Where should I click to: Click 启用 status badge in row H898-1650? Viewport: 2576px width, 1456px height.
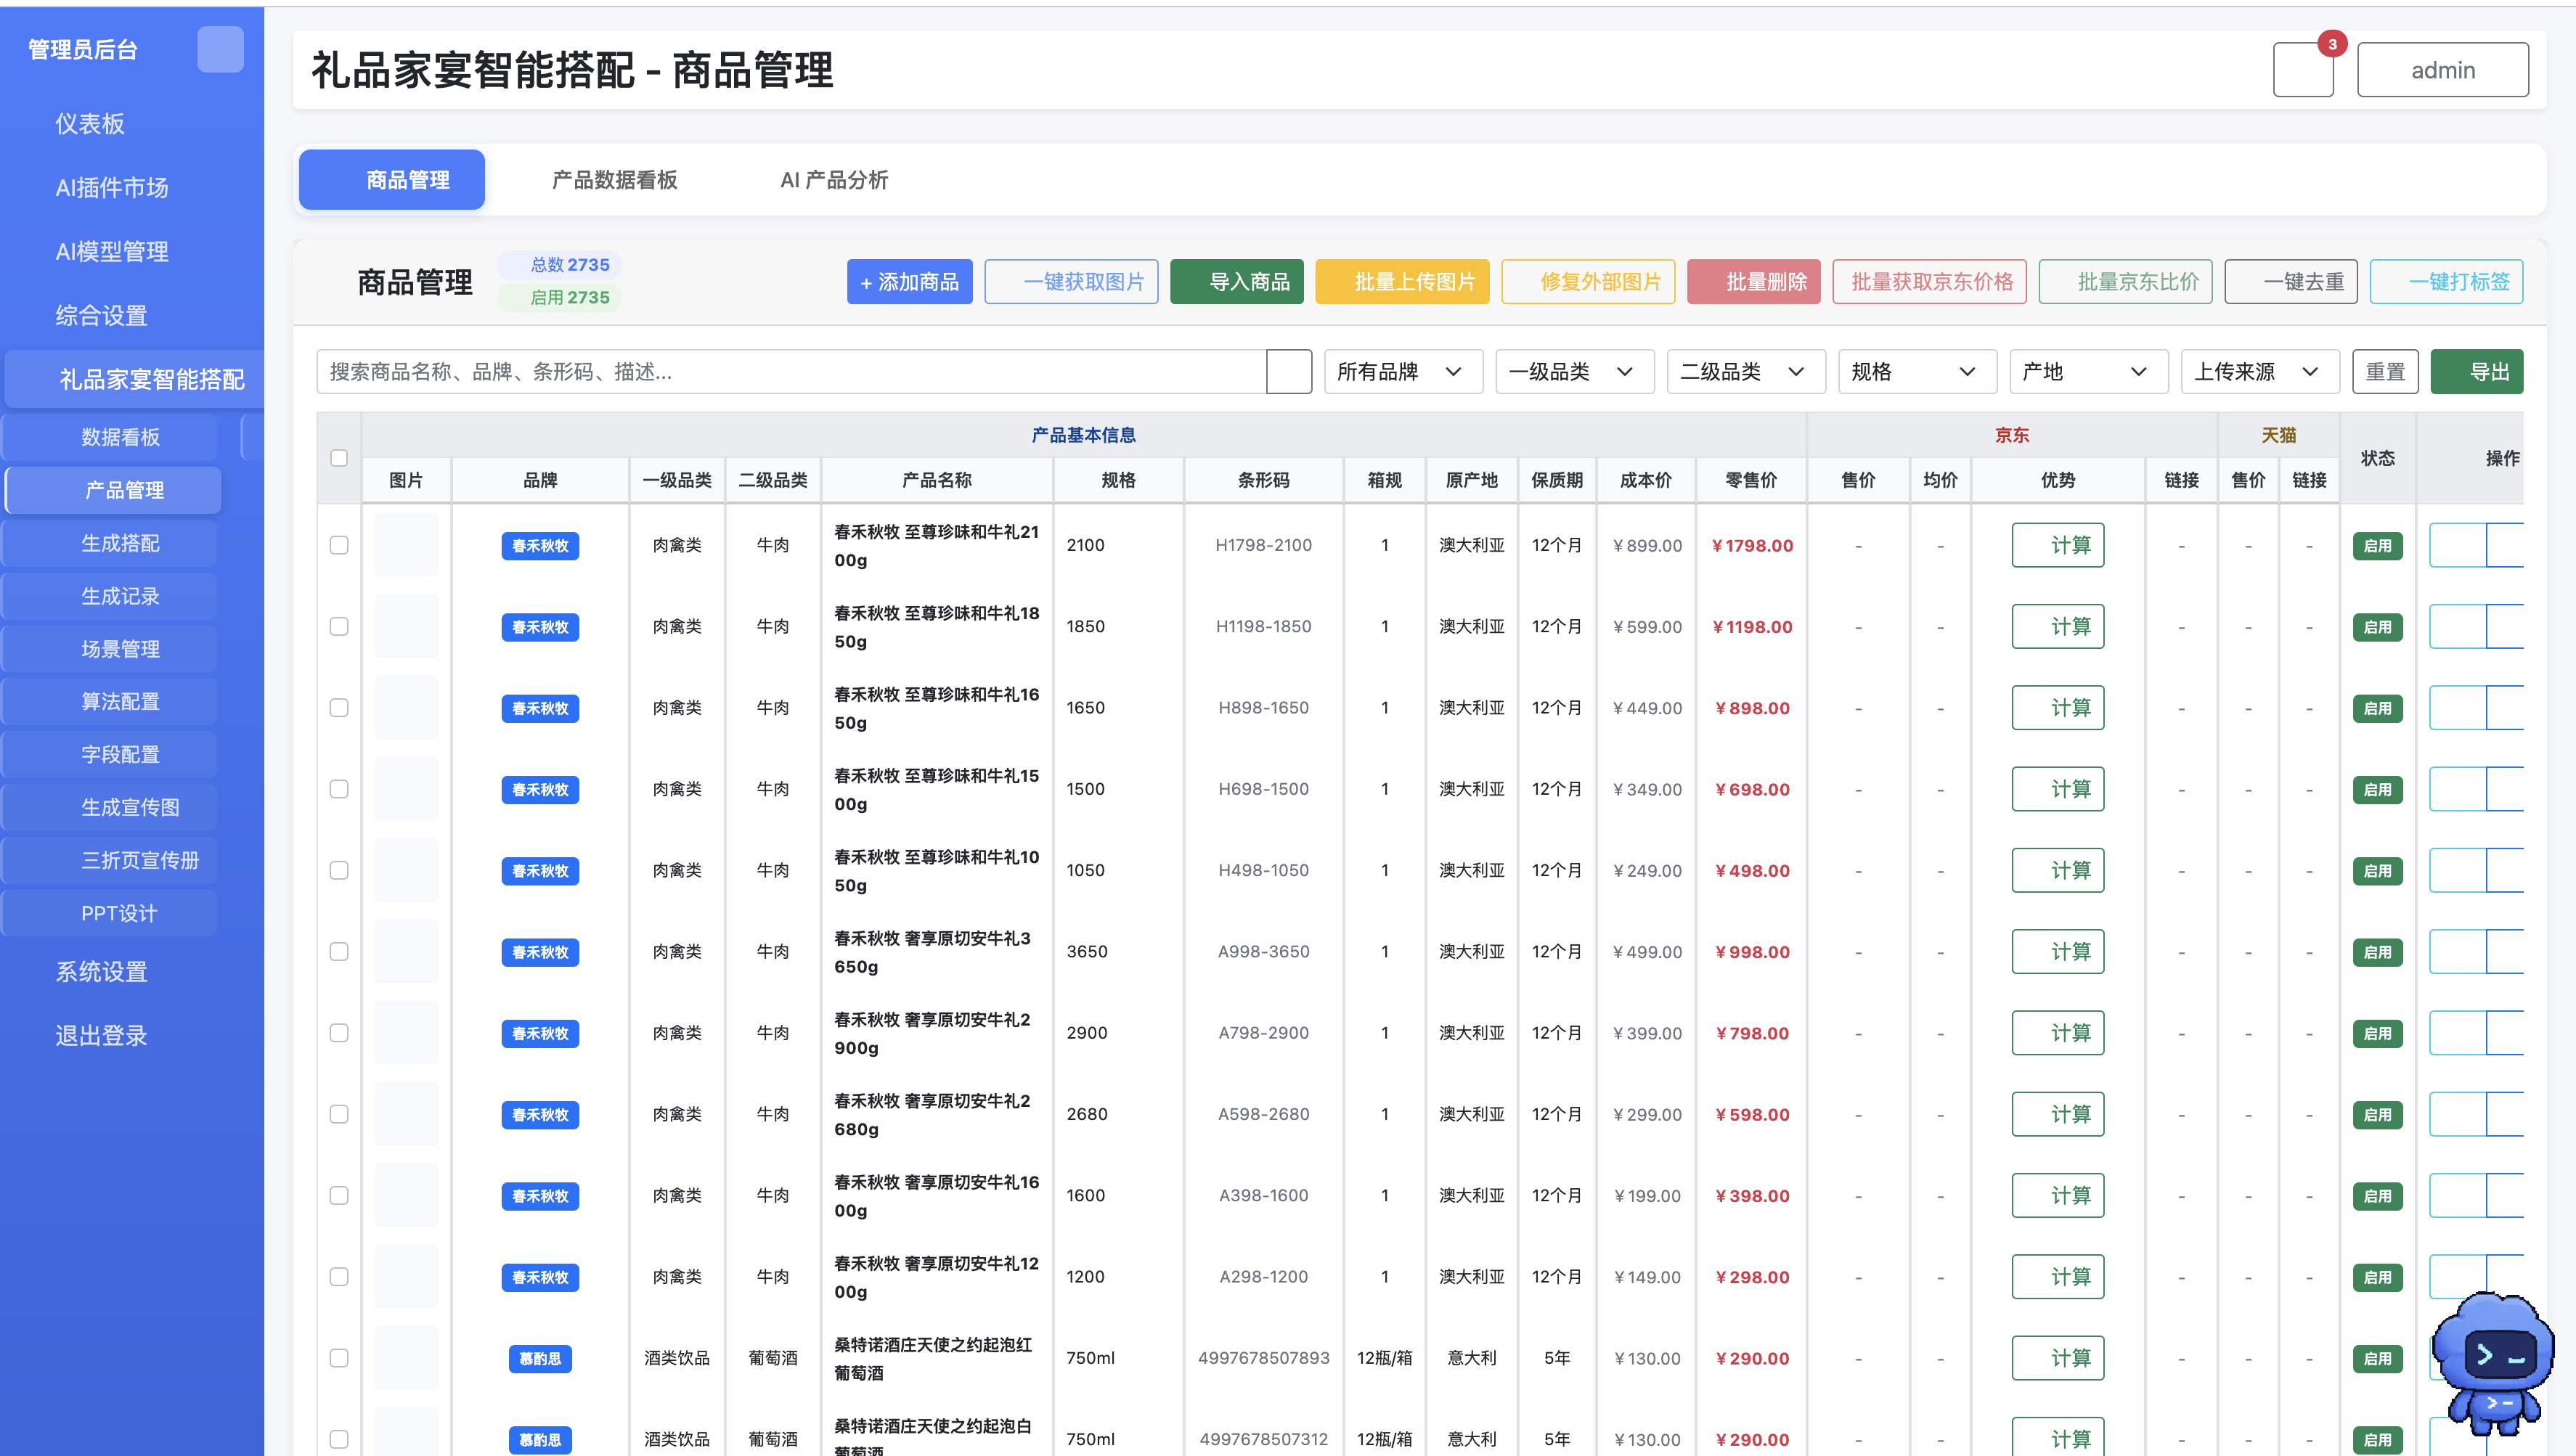click(2377, 708)
